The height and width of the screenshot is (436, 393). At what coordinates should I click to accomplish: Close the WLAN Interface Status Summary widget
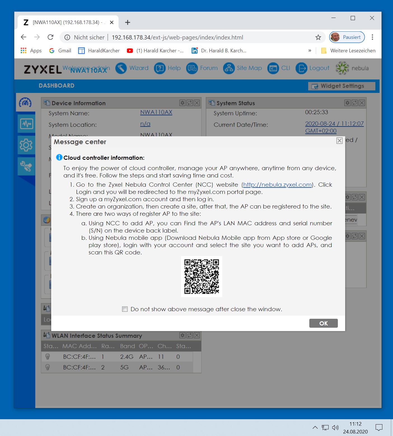(x=197, y=335)
